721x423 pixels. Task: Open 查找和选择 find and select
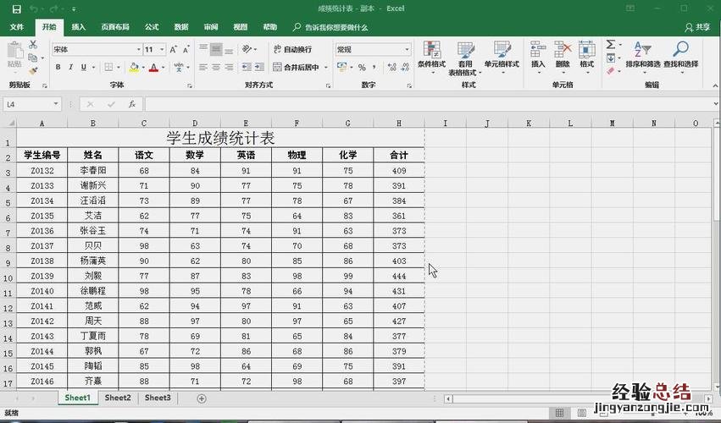pos(680,56)
